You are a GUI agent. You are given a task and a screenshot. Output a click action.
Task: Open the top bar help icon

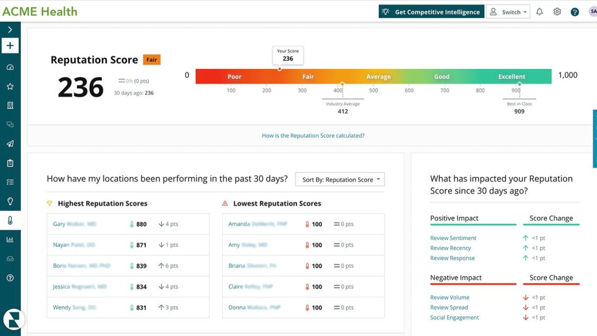coord(574,12)
